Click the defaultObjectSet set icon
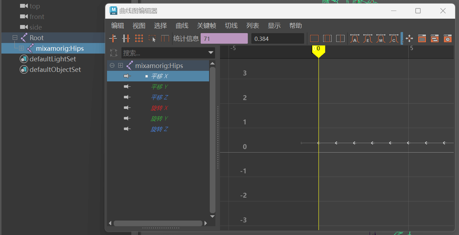 click(x=24, y=69)
